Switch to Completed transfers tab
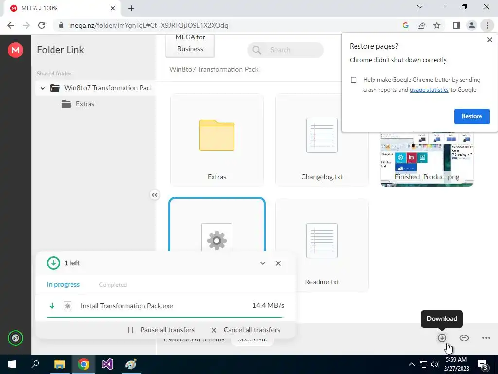This screenshot has width=498, height=374. (113, 284)
